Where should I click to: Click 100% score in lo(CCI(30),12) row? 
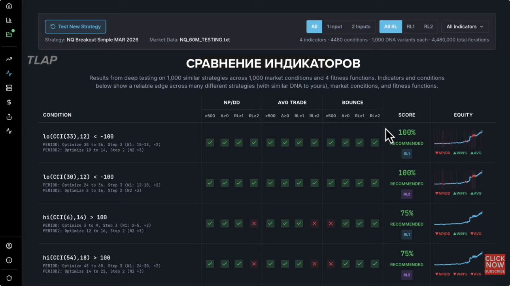(x=407, y=173)
